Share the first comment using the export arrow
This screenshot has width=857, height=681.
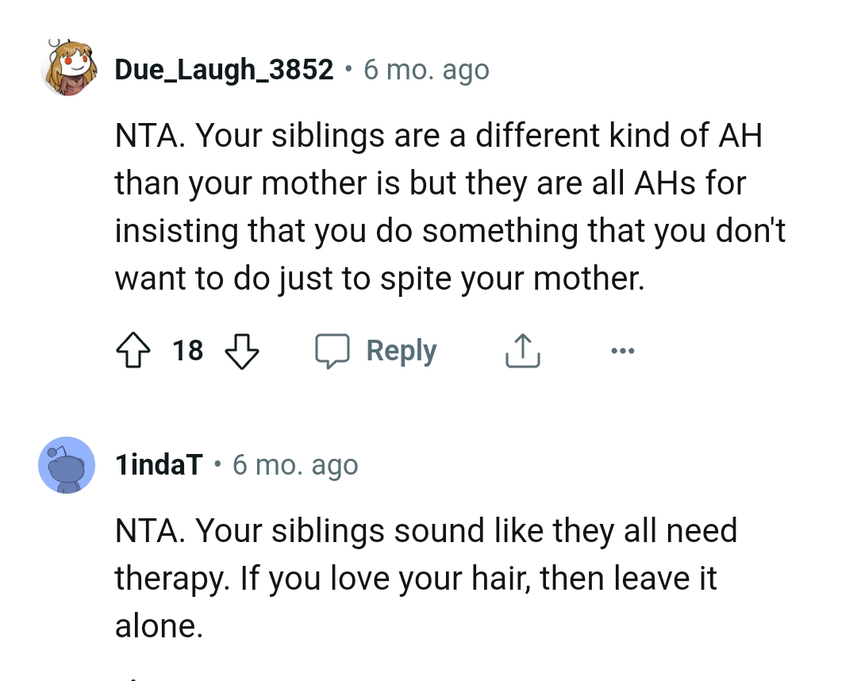[522, 350]
